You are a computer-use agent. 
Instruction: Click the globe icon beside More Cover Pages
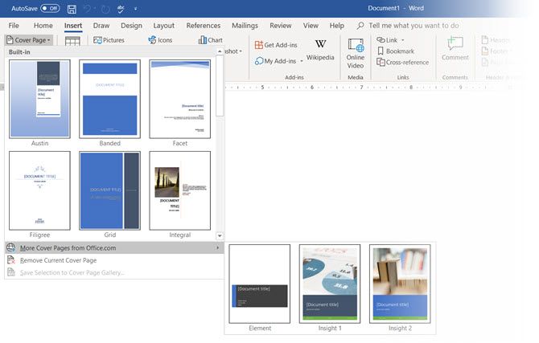(11, 247)
